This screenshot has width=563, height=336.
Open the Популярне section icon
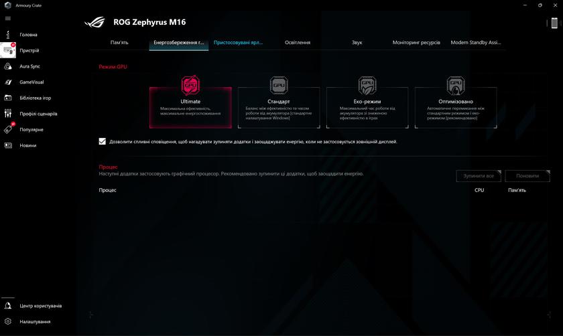[9, 129]
